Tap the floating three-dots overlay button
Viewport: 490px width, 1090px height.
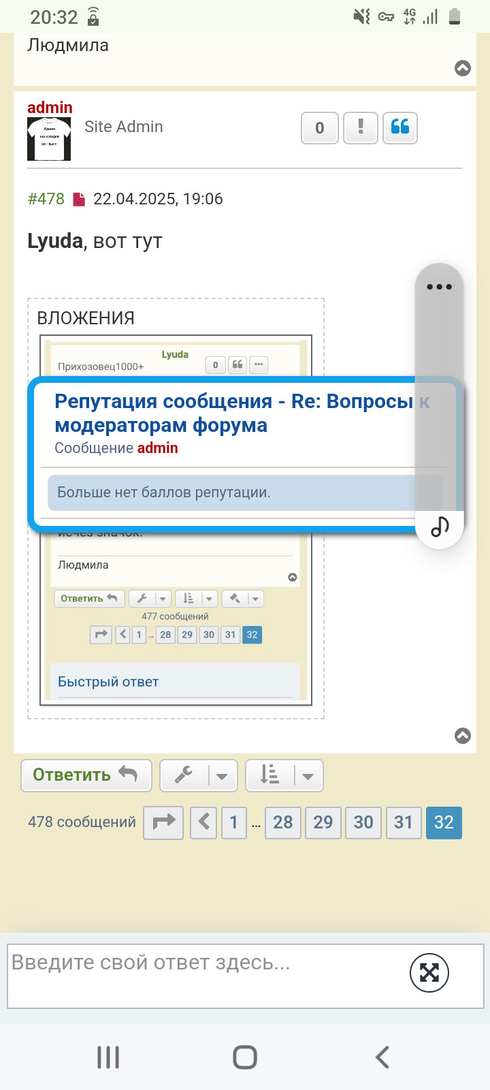439,287
